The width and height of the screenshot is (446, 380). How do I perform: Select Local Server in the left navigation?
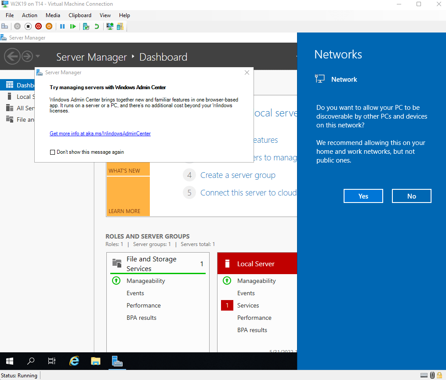tap(17, 97)
